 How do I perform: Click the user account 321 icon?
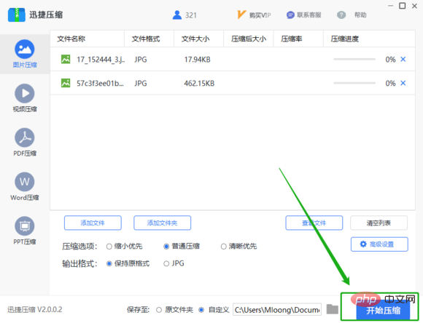[x=177, y=15]
